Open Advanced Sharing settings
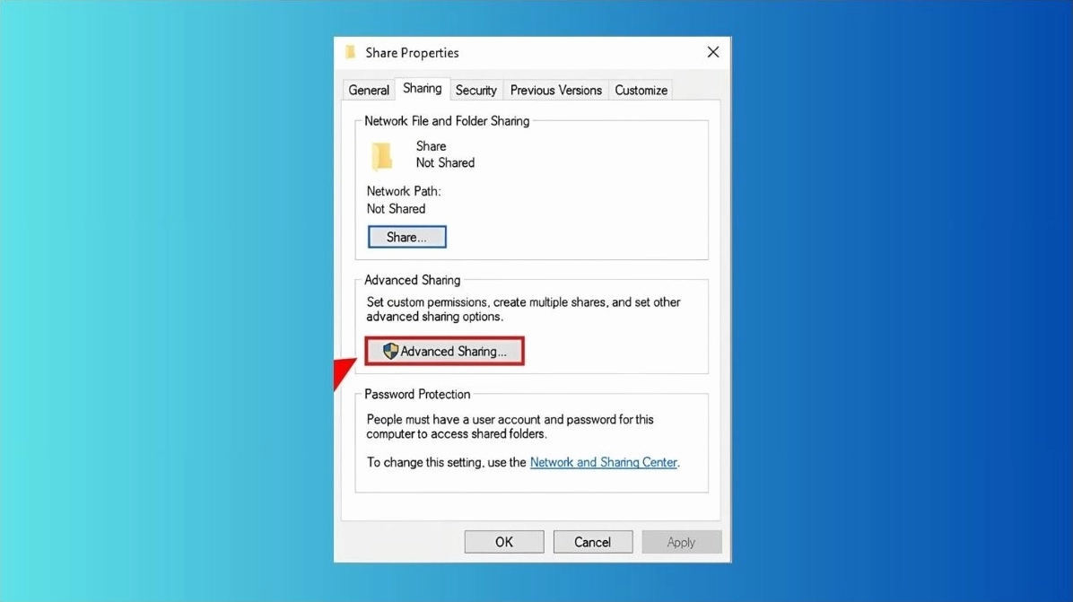 (444, 351)
